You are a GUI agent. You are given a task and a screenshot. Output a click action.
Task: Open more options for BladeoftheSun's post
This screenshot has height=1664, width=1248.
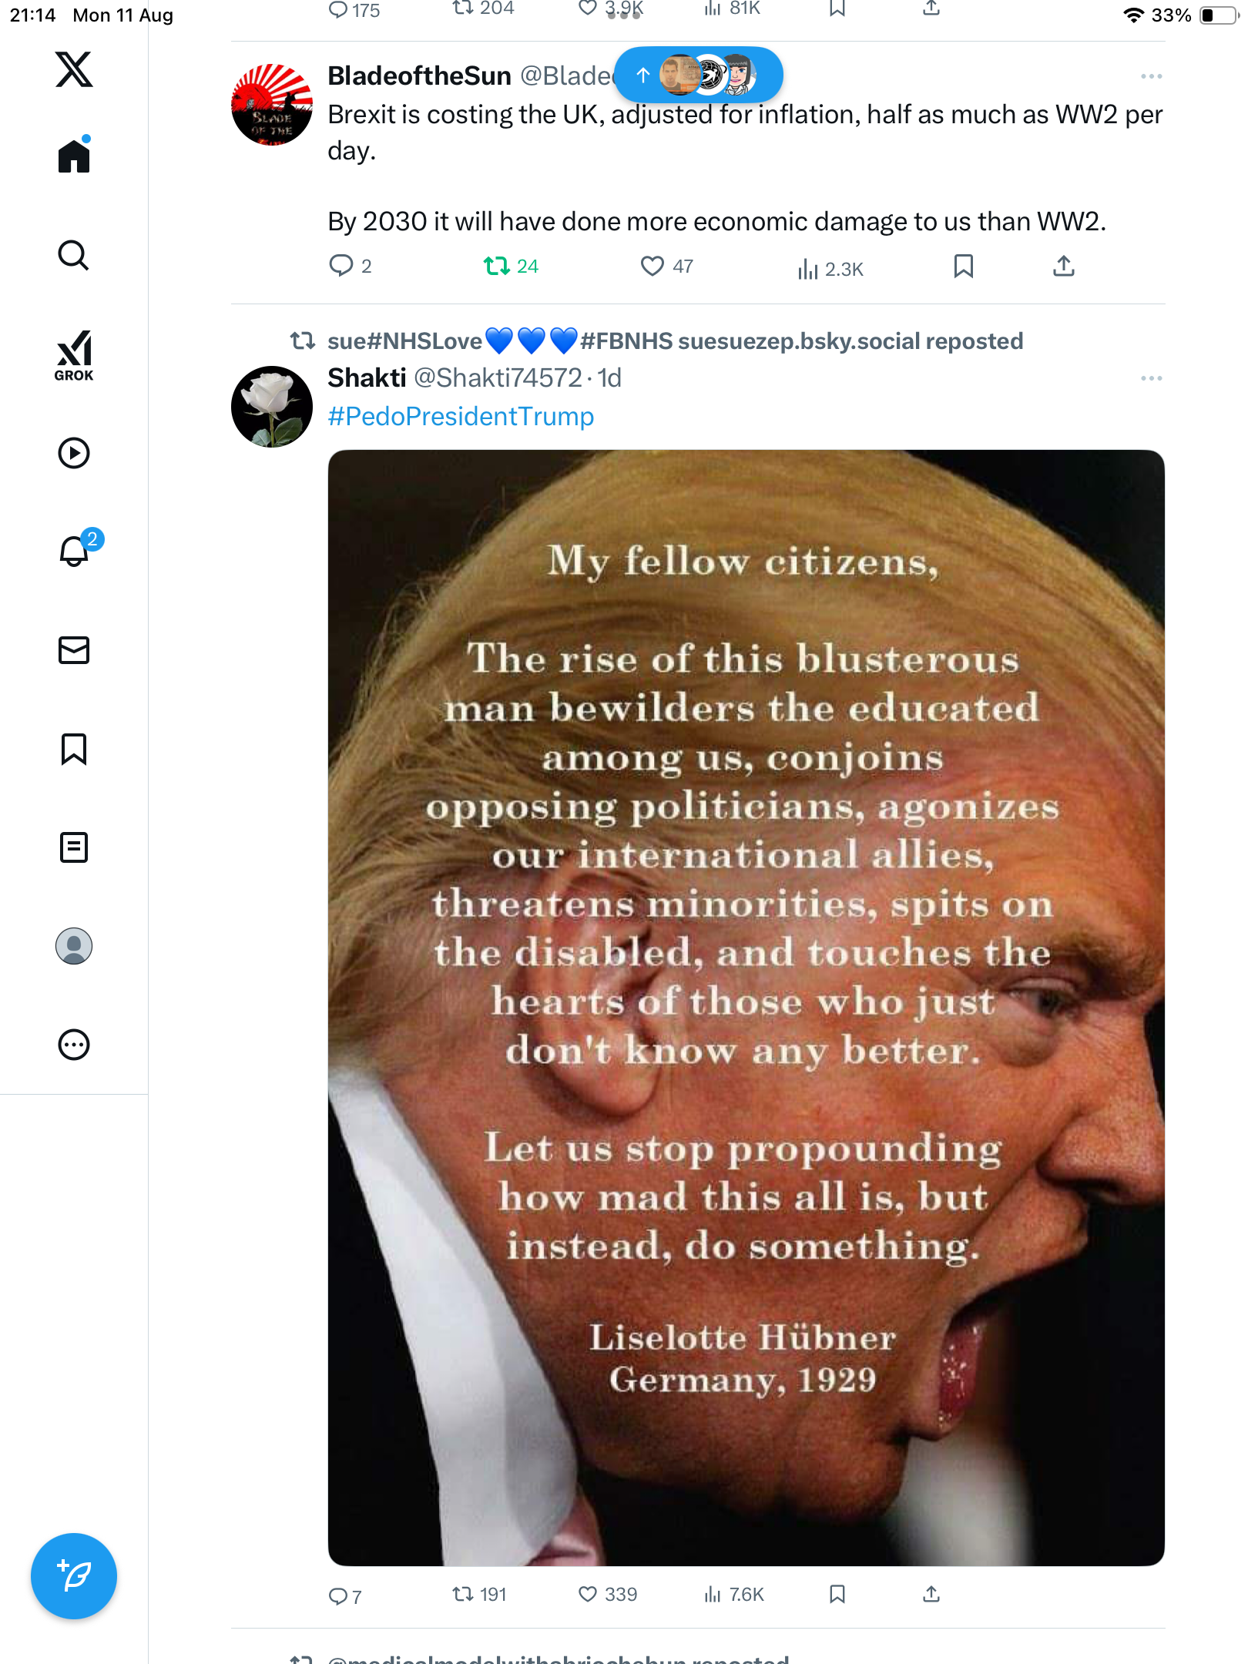(x=1151, y=76)
